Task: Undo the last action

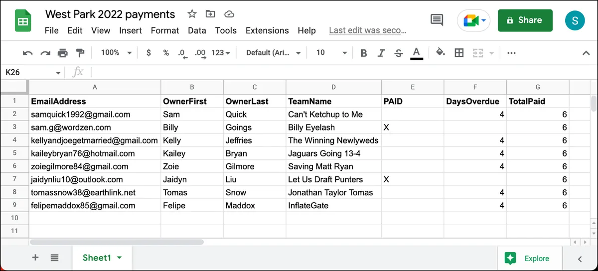Action: pos(28,53)
